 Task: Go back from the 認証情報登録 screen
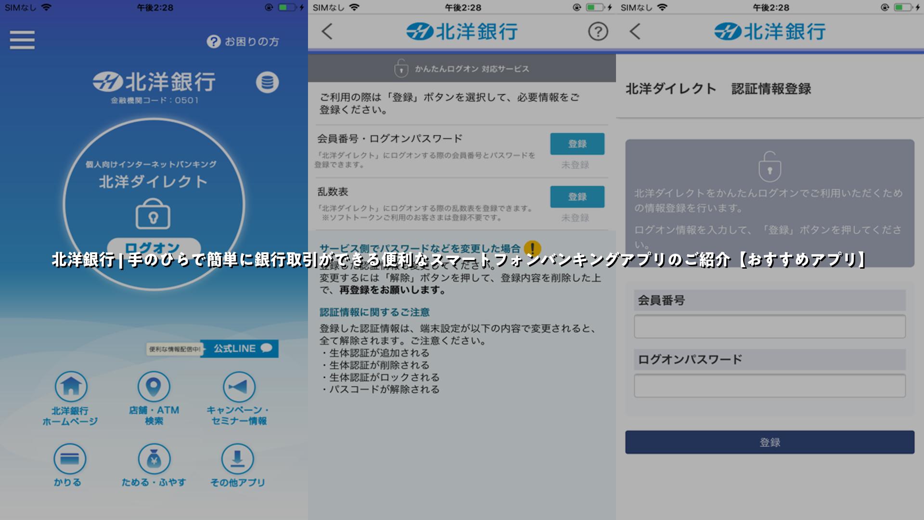point(635,32)
